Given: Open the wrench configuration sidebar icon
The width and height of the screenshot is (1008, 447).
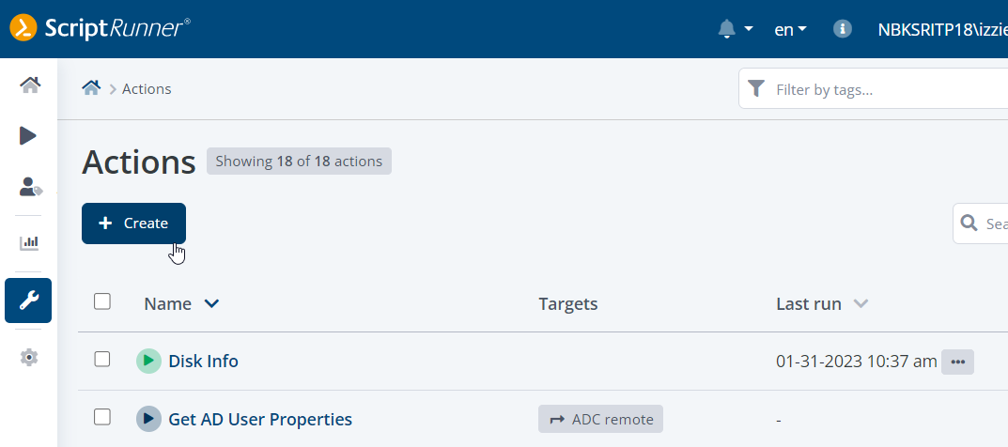Looking at the screenshot, I should click(x=28, y=301).
